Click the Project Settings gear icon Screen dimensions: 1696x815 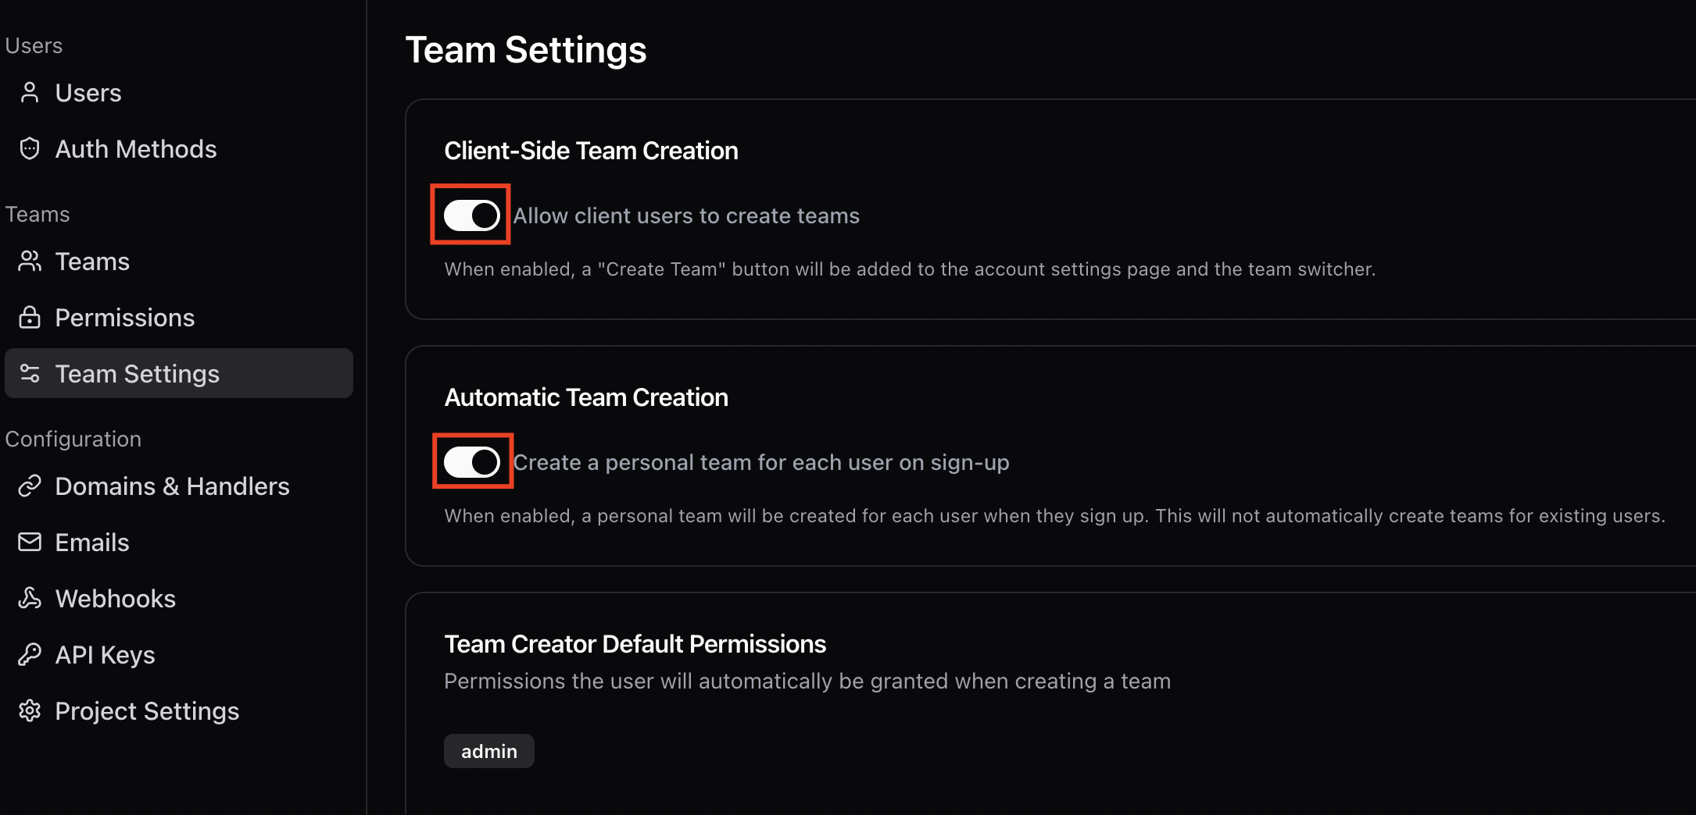pyautogui.click(x=30, y=710)
